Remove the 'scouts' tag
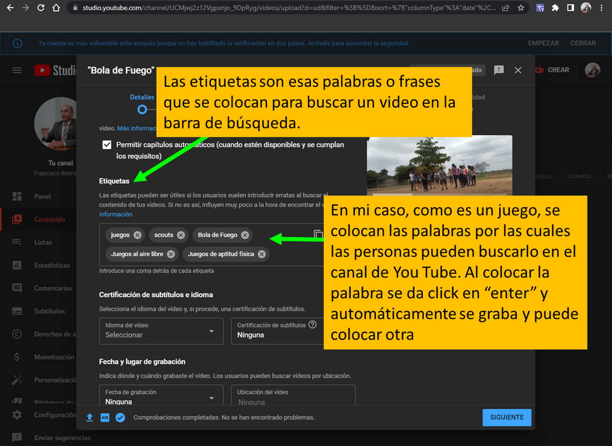Image resolution: width=612 pixels, height=446 pixels. coord(181,235)
